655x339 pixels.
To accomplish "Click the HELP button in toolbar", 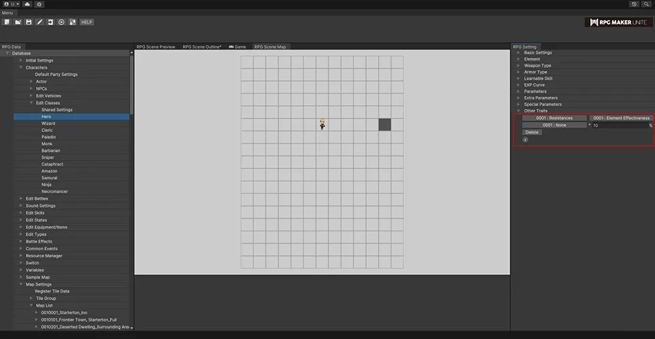I will 87,22.
